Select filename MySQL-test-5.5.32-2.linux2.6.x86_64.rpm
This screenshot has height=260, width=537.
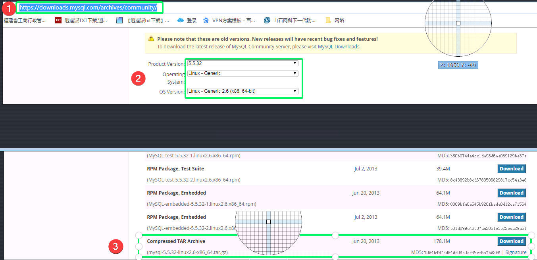194,180
